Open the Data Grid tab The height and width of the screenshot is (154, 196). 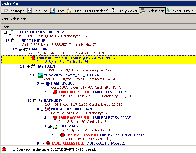[37, 11]
